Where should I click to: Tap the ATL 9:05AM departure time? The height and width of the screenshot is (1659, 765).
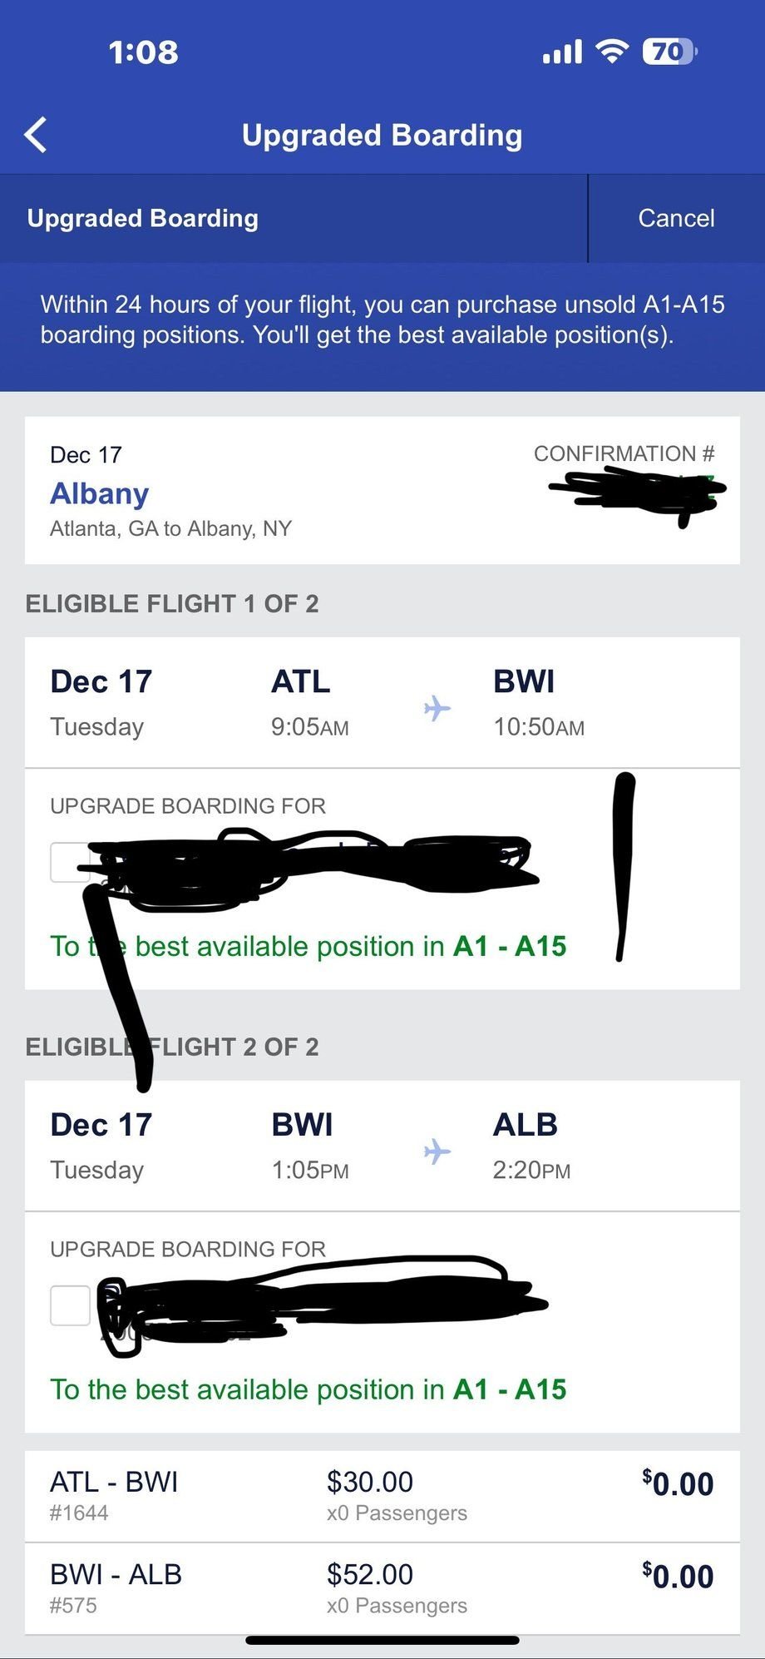coord(309,726)
